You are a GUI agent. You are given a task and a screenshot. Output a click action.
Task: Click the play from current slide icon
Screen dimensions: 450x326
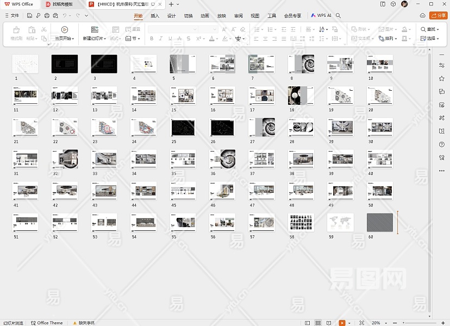coord(65,30)
